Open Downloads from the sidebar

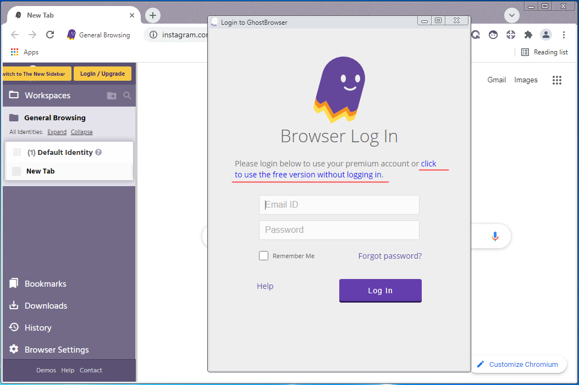pos(38,306)
